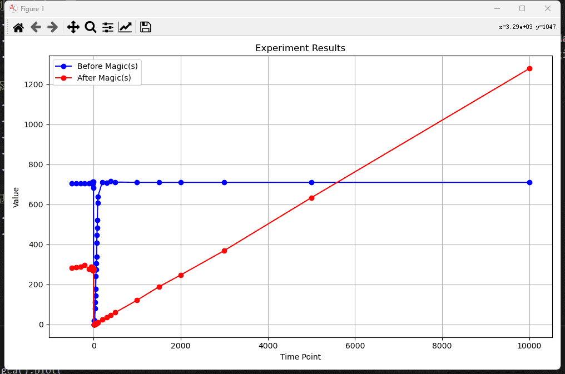565x374 pixels.
Task: Click the red point near time 5000
Action: pyautogui.click(x=311, y=198)
